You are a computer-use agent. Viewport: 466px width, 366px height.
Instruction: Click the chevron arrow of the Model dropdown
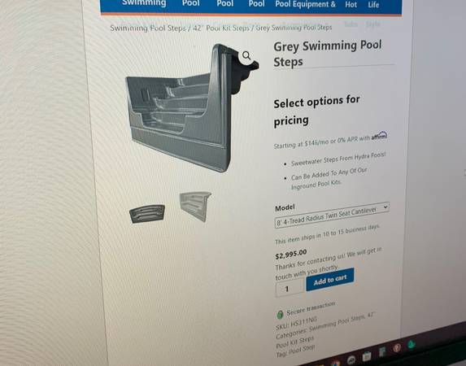pyautogui.click(x=385, y=207)
